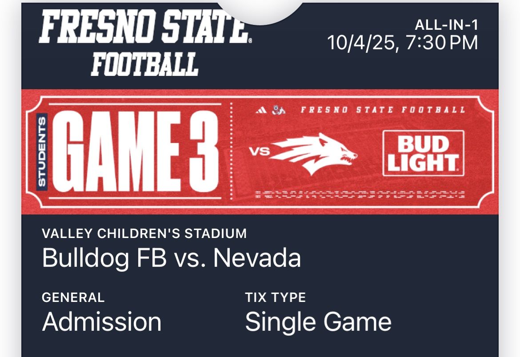The height and width of the screenshot is (357, 520).
Task: Select the Single Game ticket type
Action: click(318, 322)
